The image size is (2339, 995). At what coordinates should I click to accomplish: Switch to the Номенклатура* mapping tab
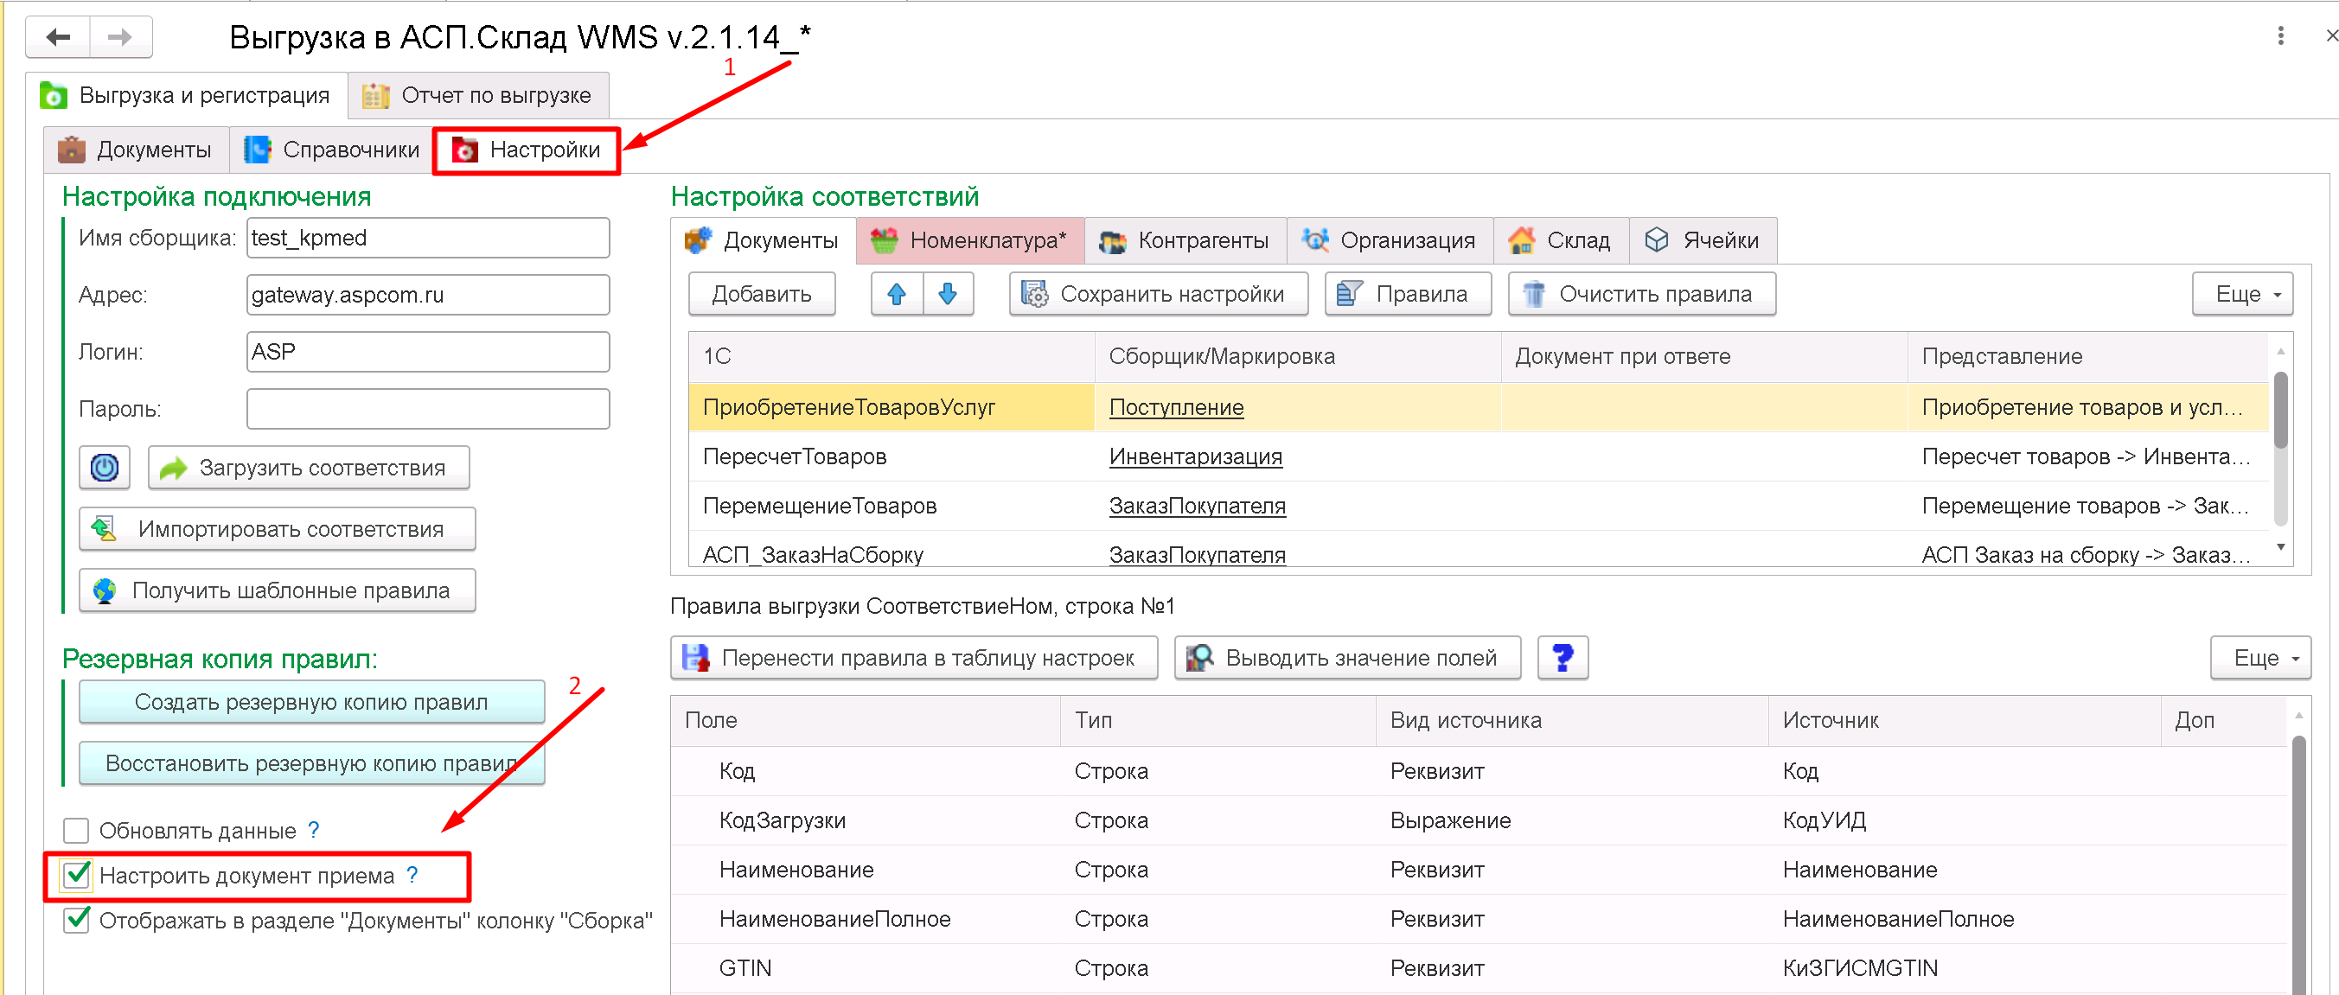click(x=969, y=240)
